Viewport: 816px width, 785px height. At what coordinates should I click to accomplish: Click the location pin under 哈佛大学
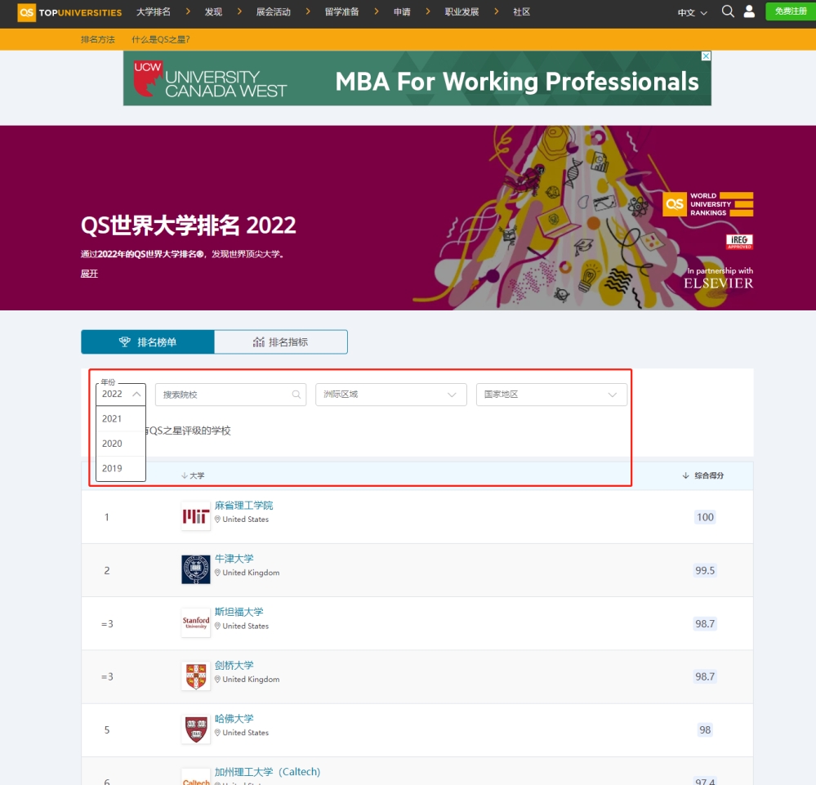217,733
